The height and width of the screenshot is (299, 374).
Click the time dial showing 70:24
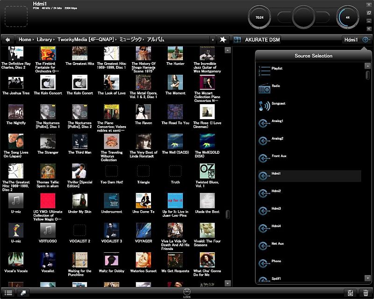[x=259, y=17]
